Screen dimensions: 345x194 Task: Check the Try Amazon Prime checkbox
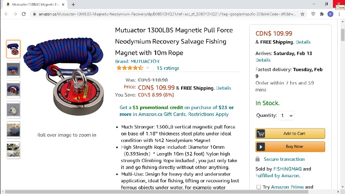coord(259,187)
